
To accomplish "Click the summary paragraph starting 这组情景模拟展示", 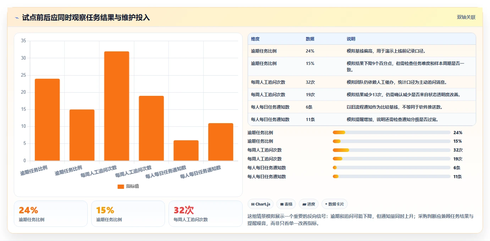I will click(x=360, y=220).
